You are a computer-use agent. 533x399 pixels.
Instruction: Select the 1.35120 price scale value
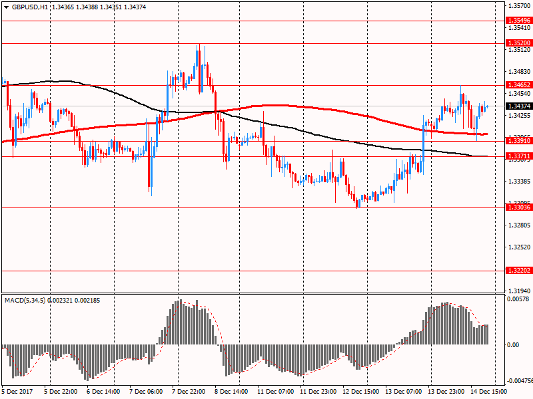520,50
